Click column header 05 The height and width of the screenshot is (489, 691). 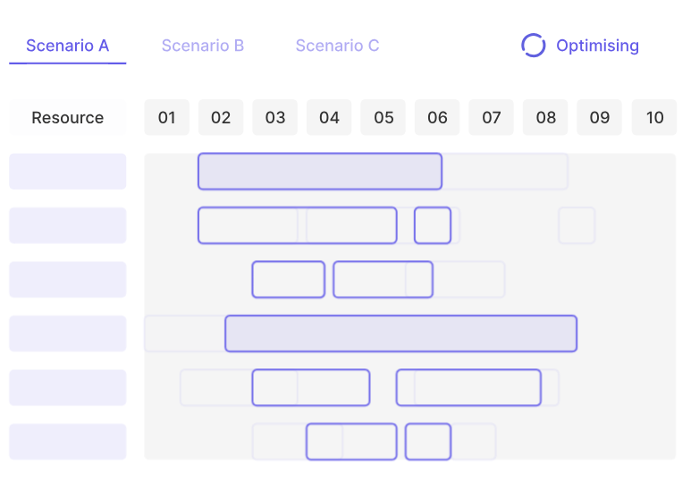coord(383,117)
